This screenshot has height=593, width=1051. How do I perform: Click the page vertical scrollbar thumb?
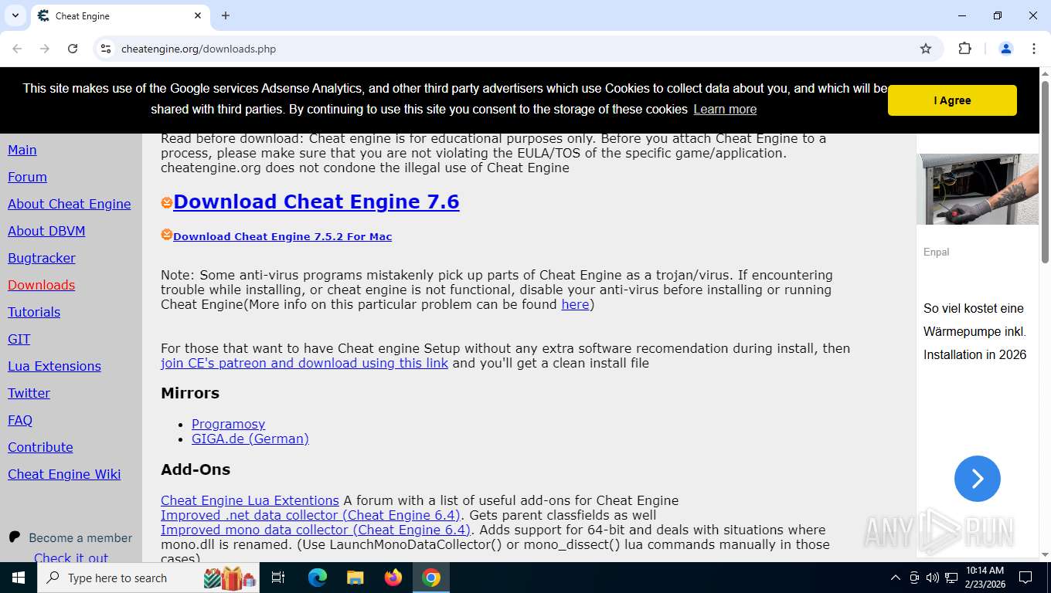click(1045, 171)
